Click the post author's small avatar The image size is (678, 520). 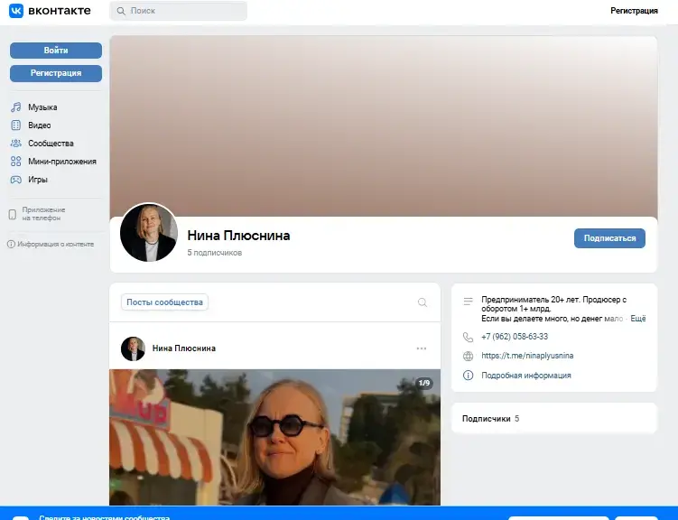(133, 348)
